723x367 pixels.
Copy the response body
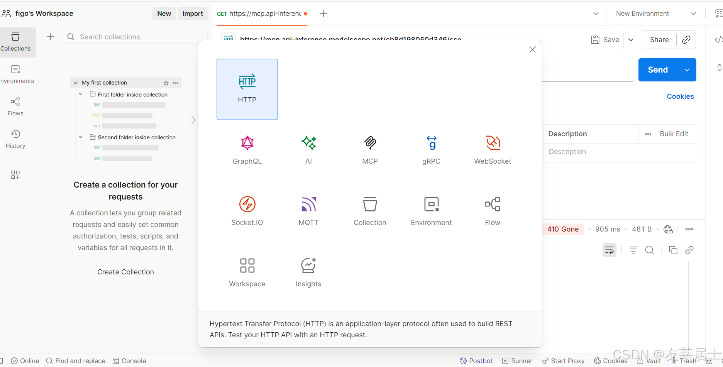click(x=673, y=250)
